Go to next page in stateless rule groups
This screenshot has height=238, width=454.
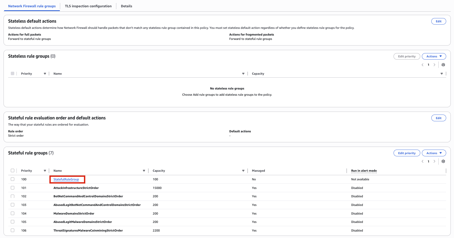pos(434,65)
